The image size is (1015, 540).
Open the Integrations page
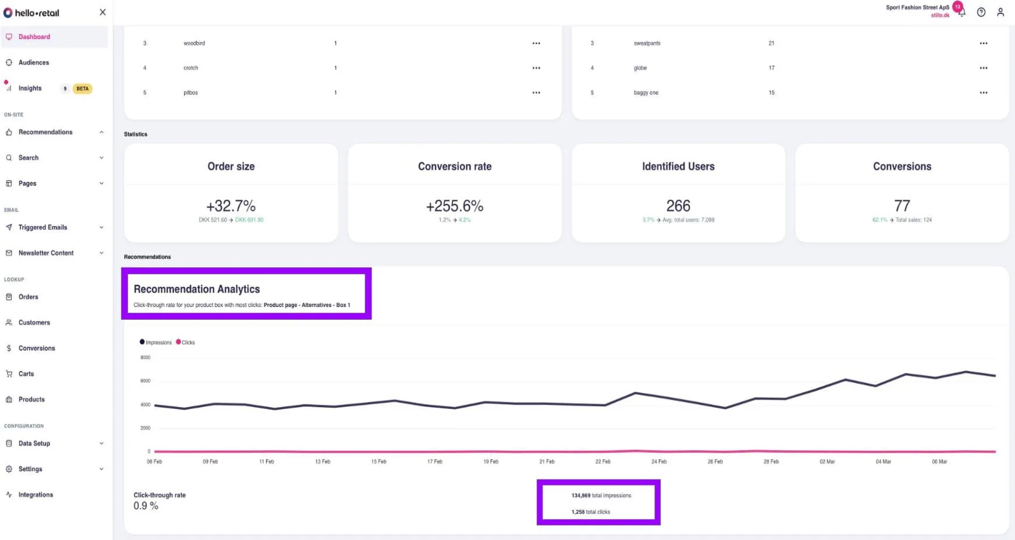36,495
